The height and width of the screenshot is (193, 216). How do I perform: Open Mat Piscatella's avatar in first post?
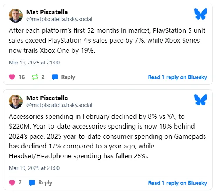[16, 16]
